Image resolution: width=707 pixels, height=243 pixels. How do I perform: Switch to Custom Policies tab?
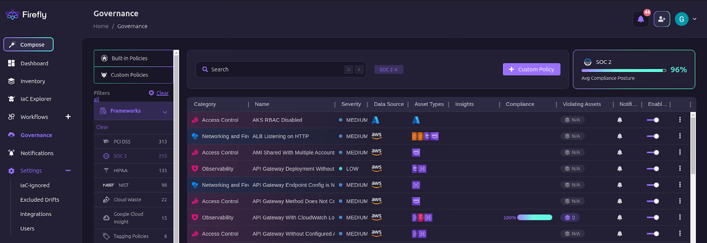[133, 75]
